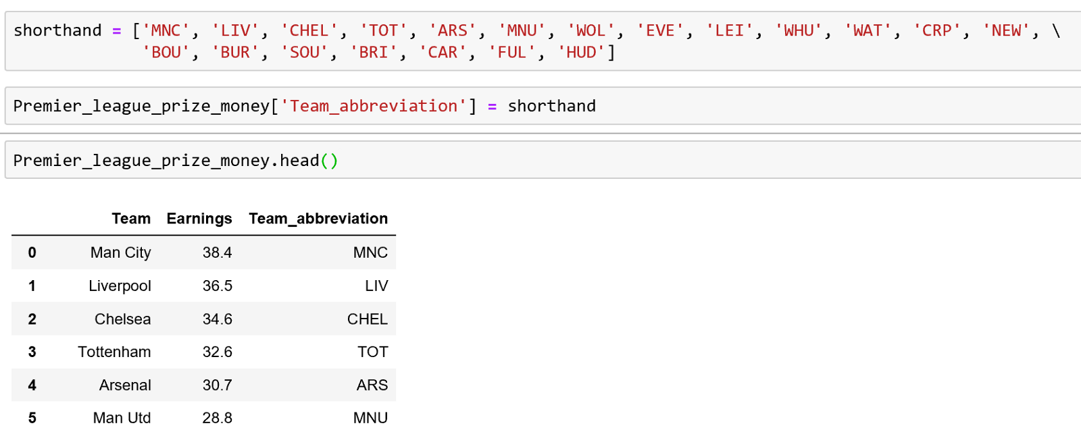Click the TOT abbreviation in table
The image size is (1081, 432).
(x=372, y=352)
